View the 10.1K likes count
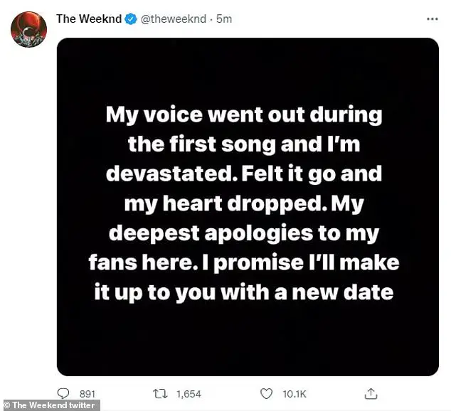The width and height of the screenshot is (451, 411). click(x=295, y=394)
